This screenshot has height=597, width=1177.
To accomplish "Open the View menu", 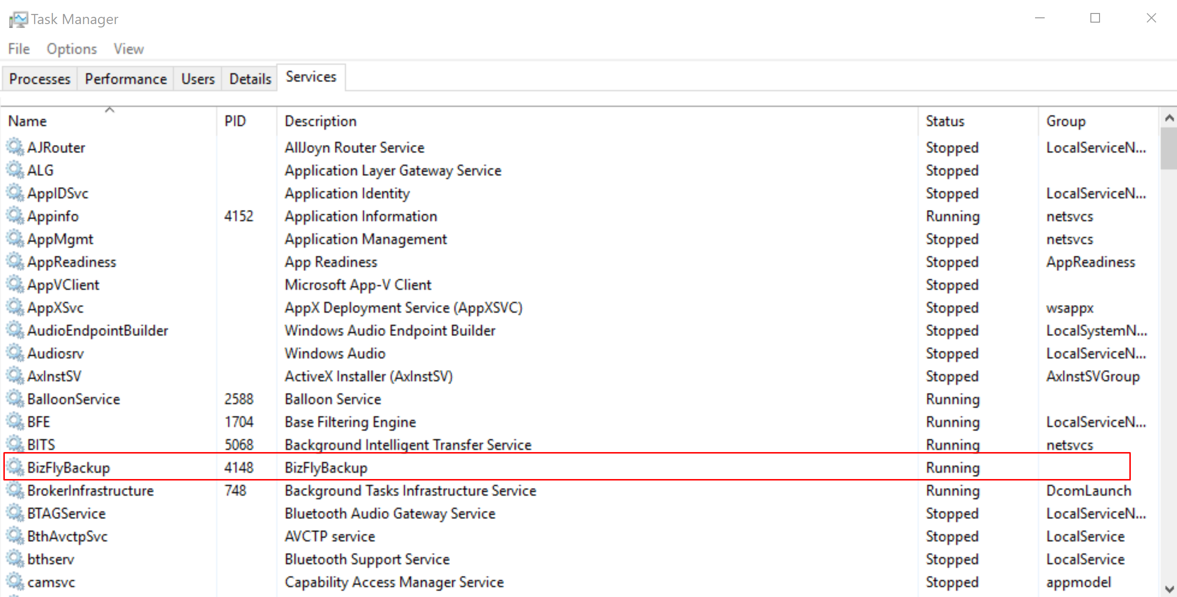I will [128, 49].
